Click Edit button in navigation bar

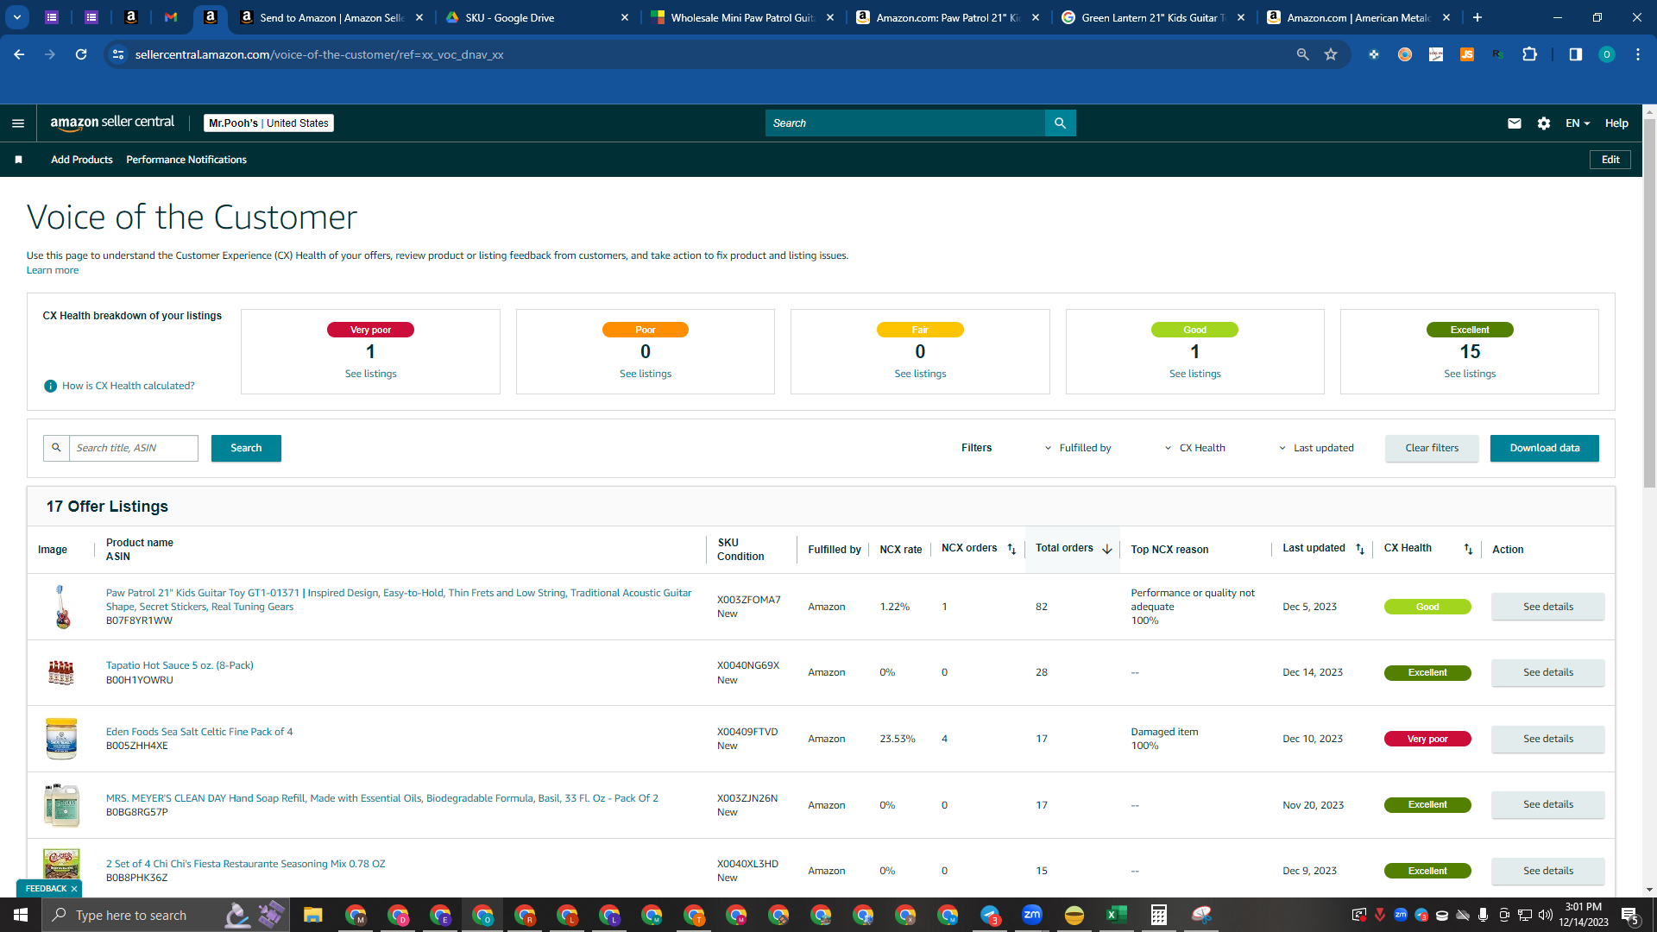(x=1610, y=160)
